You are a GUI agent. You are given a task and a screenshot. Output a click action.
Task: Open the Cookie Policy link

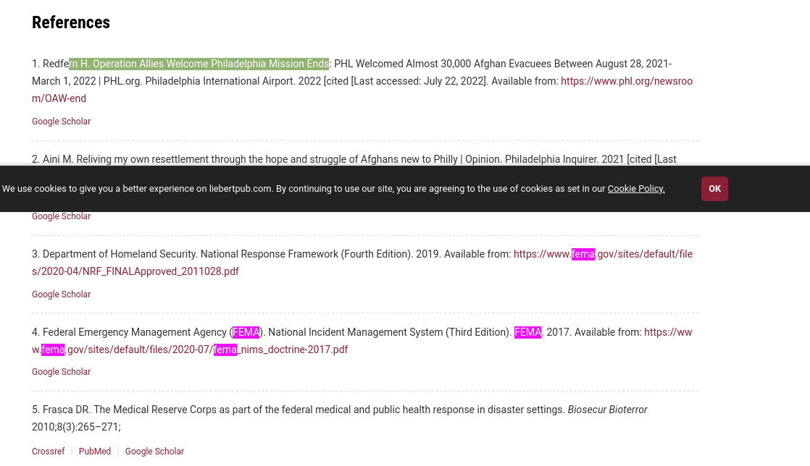point(636,189)
